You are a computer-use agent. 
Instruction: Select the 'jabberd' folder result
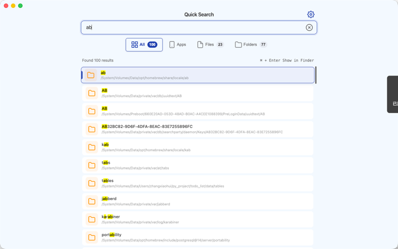pyautogui.click(x=198, y=201)
